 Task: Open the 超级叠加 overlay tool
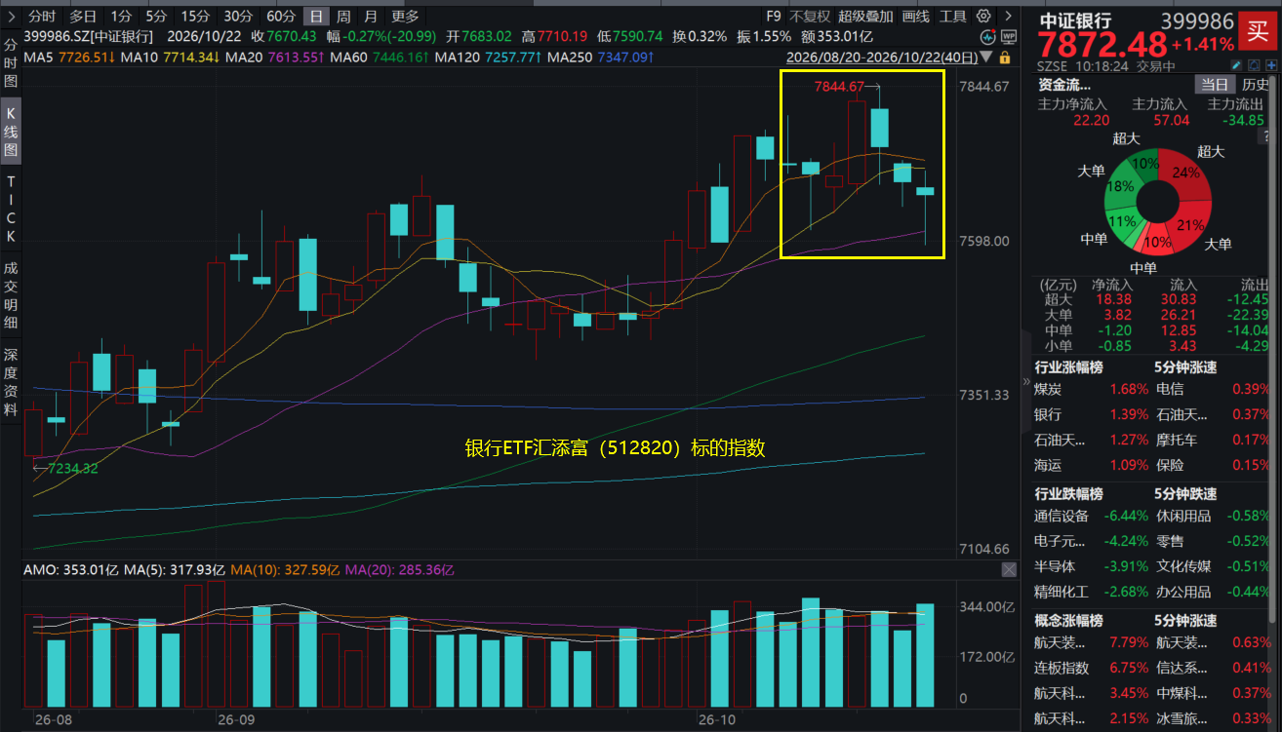pos(865,16)
